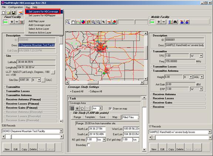Click the Open folder toolbar icon

9,13
